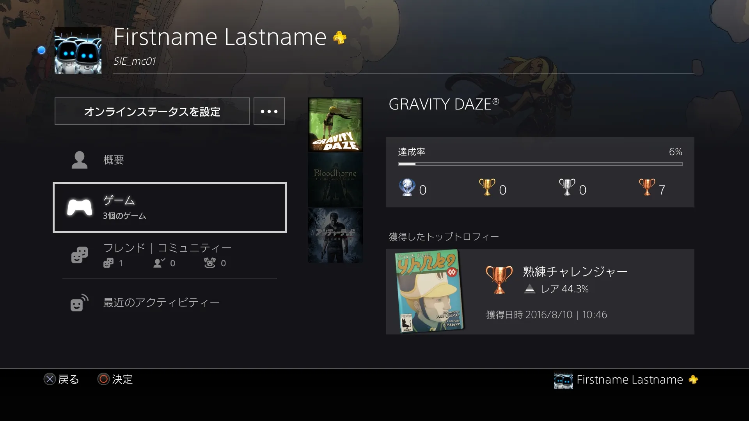Click the person icon beside 概要
Viewport: 749px width, 421px height.
pyautogui.click(x=79, y=159)
